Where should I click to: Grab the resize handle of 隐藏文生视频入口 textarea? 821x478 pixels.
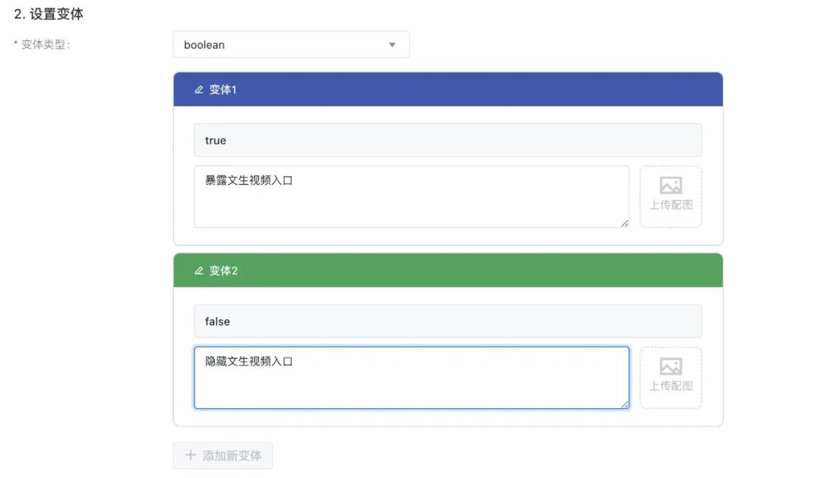pos(625,404)
